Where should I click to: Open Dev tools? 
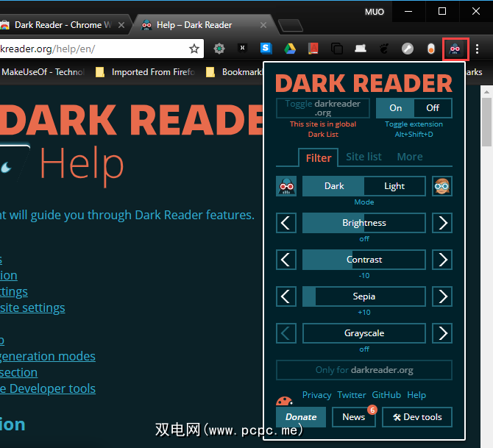[x=417, y=417]
